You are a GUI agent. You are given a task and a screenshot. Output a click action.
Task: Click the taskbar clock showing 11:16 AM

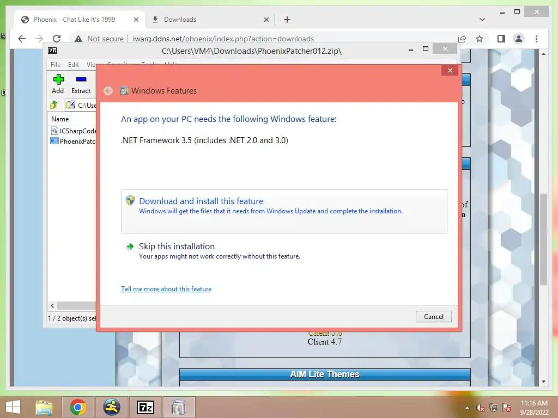(534, 408)
